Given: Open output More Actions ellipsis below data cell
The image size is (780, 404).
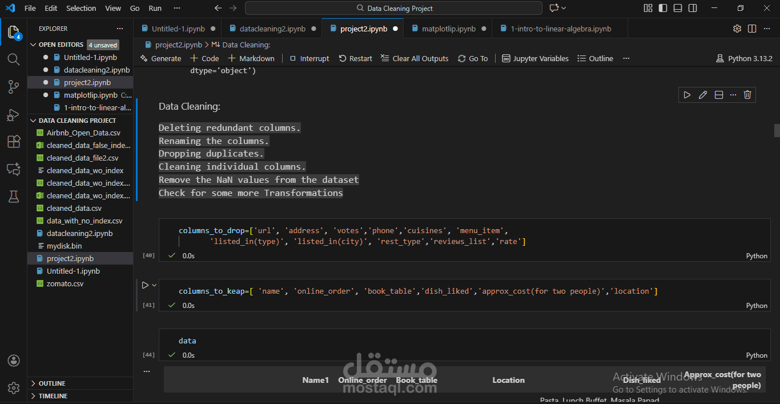Looking at the screenshot, I should (x=147, y=371).
